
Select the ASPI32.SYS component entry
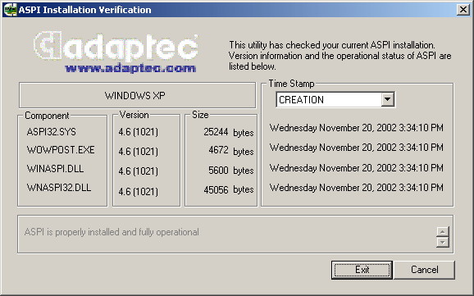pyautogui.click(x=52, y=132)
